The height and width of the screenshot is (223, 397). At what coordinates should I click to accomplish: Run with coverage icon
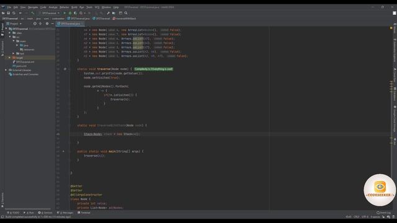76,13
